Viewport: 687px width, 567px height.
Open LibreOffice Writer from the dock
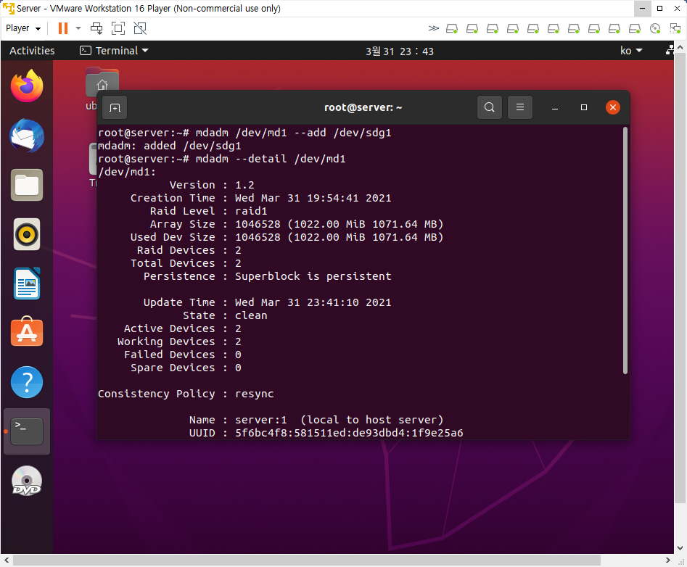tap(27, 283)
